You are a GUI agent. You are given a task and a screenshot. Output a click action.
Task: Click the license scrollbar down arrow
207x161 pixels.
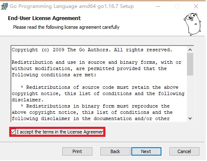click(190, 118)
